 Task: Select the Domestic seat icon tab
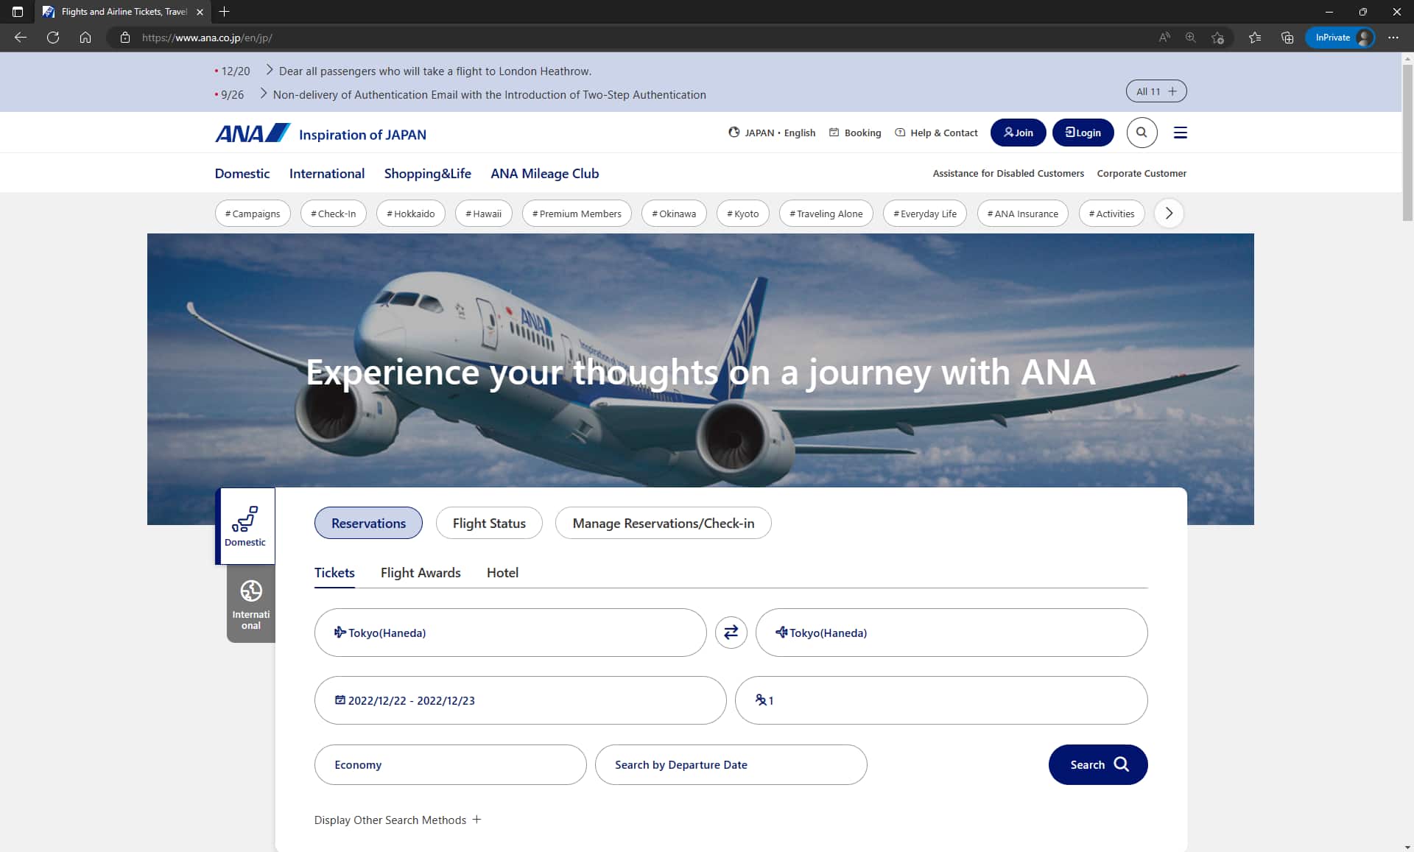pyautogui.click(x=245, y=526)
